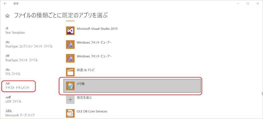The image size is (263, 119).
Task: Click the Visual Studio 2015 icon for .tt
Action: [70, 31]
